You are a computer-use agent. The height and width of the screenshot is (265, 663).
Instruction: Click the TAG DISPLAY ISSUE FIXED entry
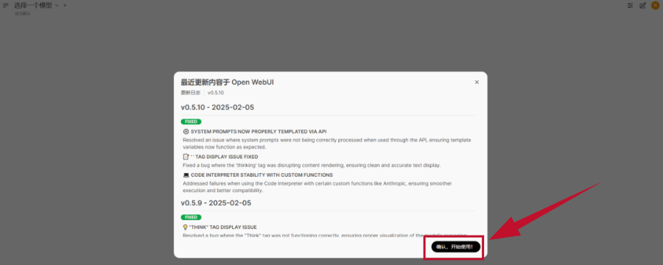[224, 157]
